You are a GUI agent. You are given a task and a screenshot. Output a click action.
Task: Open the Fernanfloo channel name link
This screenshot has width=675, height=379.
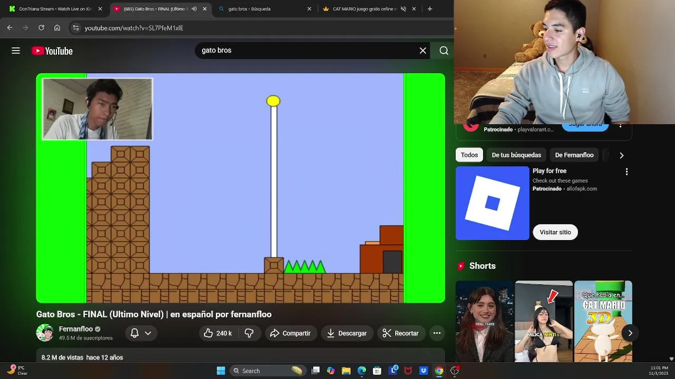click(x=76, y=329)
